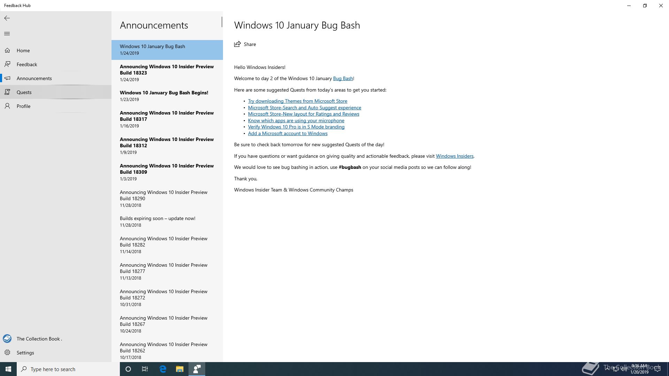Viewport: 669px width, 376px height.
Task: Open announcement for Build 18309
Action: 167,172
